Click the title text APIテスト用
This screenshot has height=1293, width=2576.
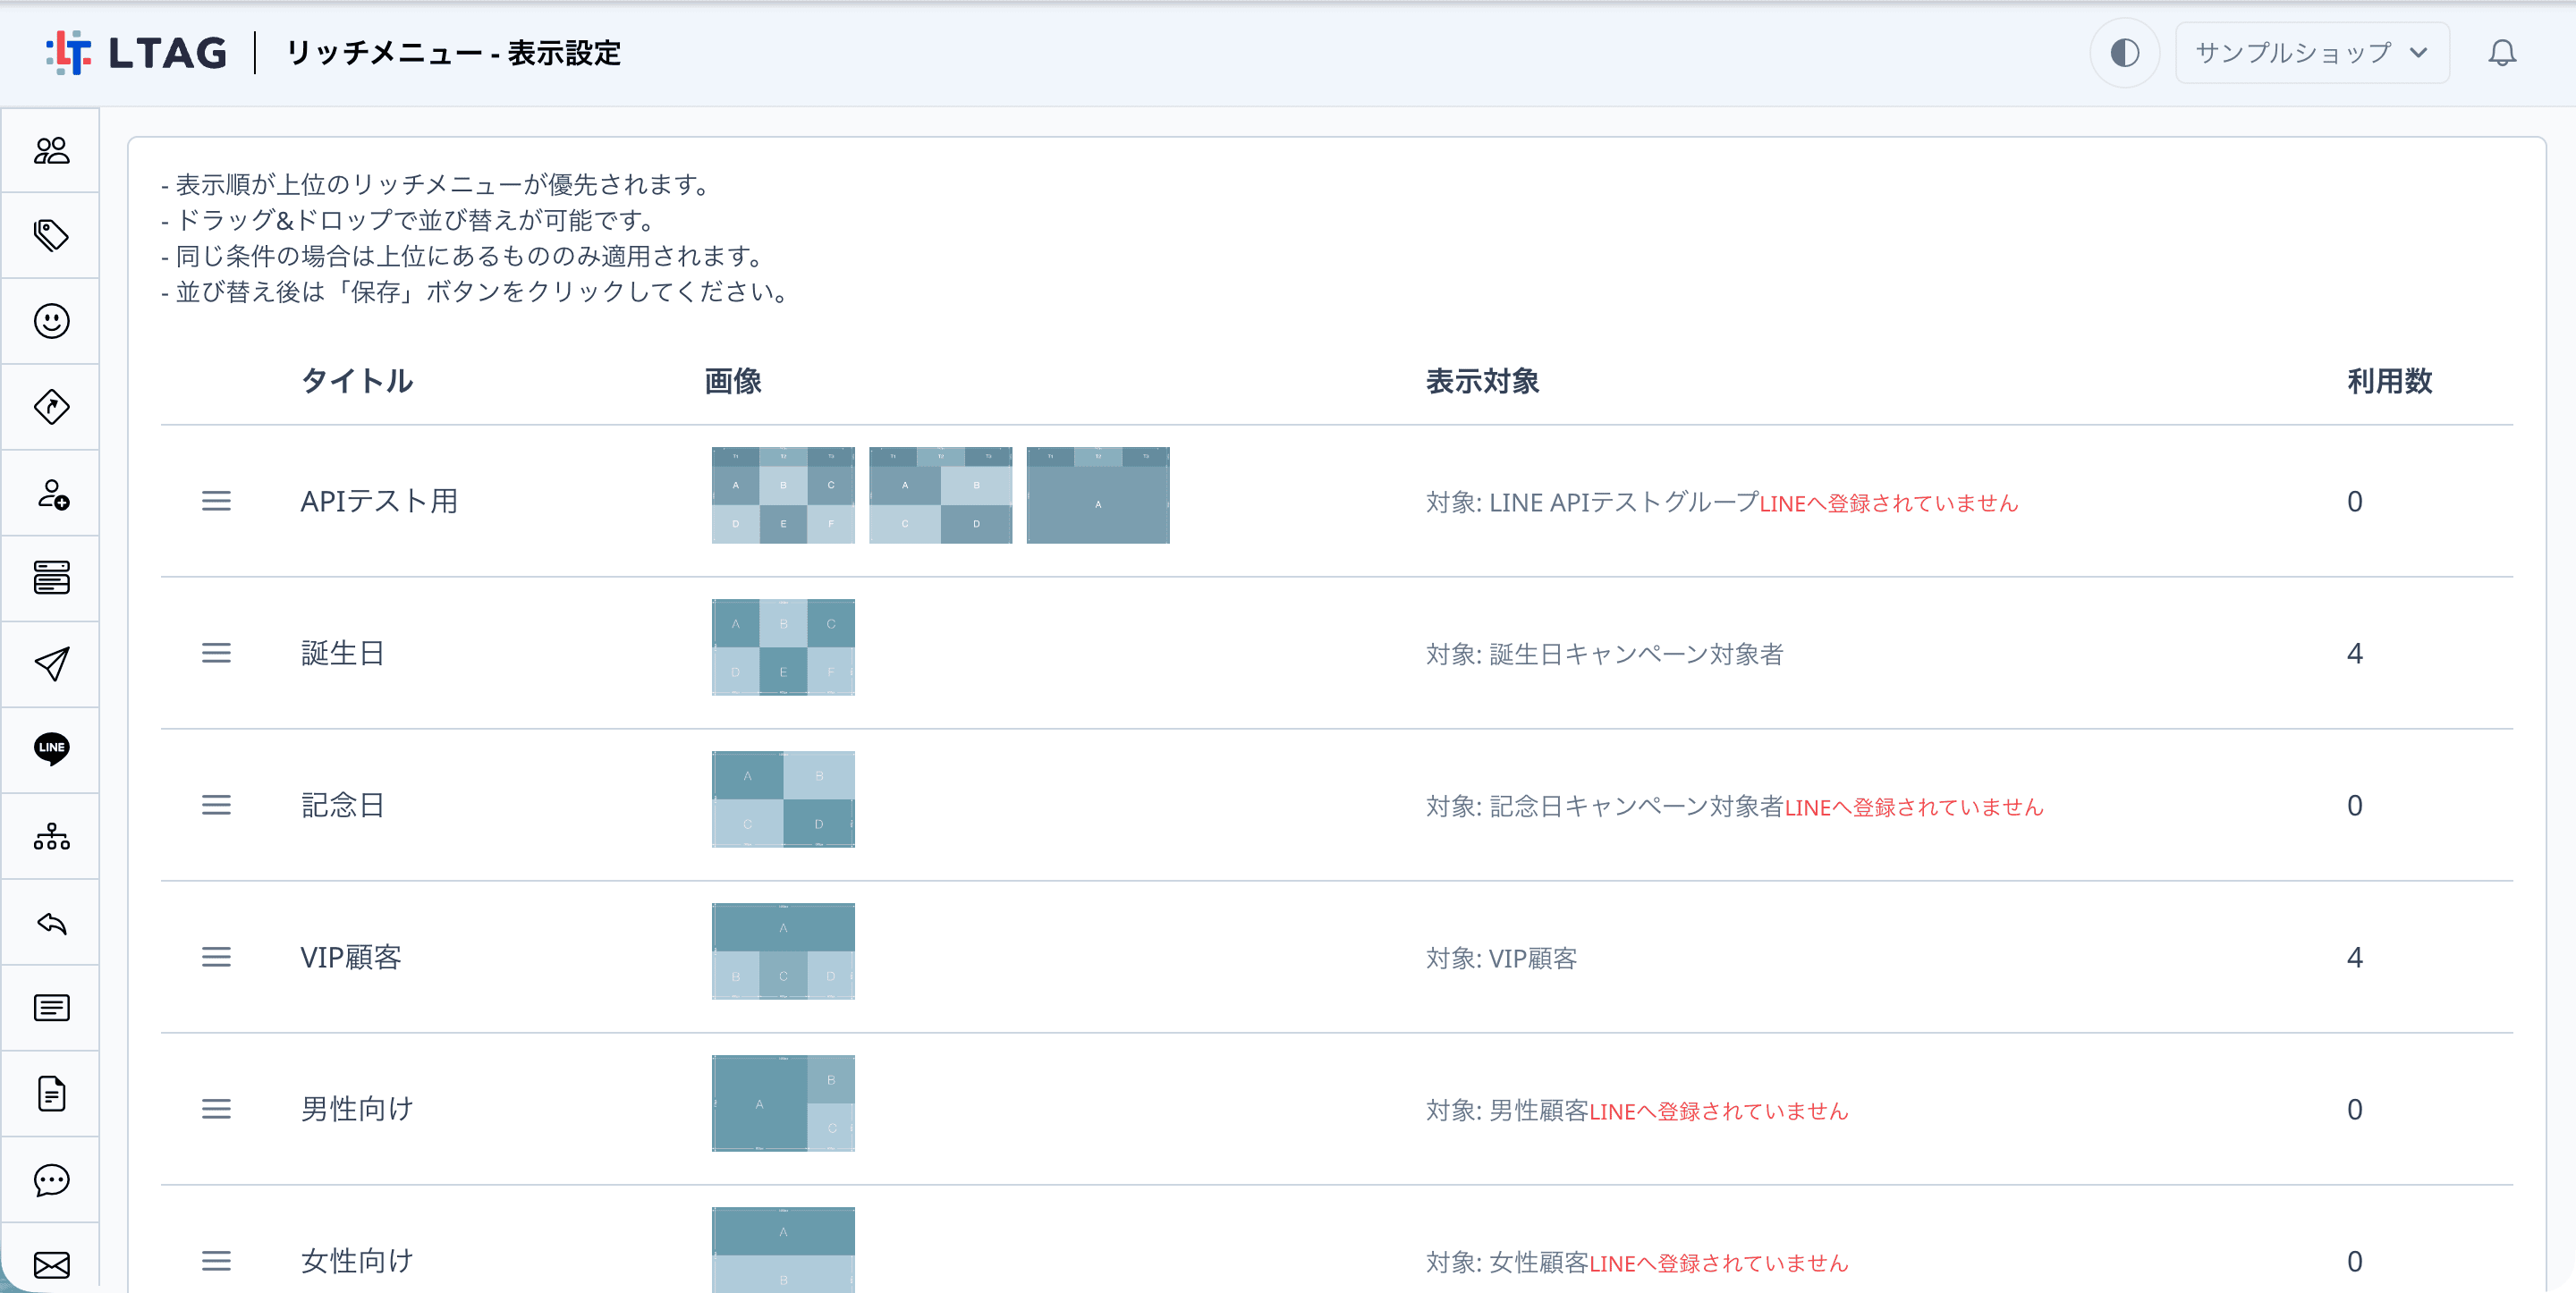(379, 501)
